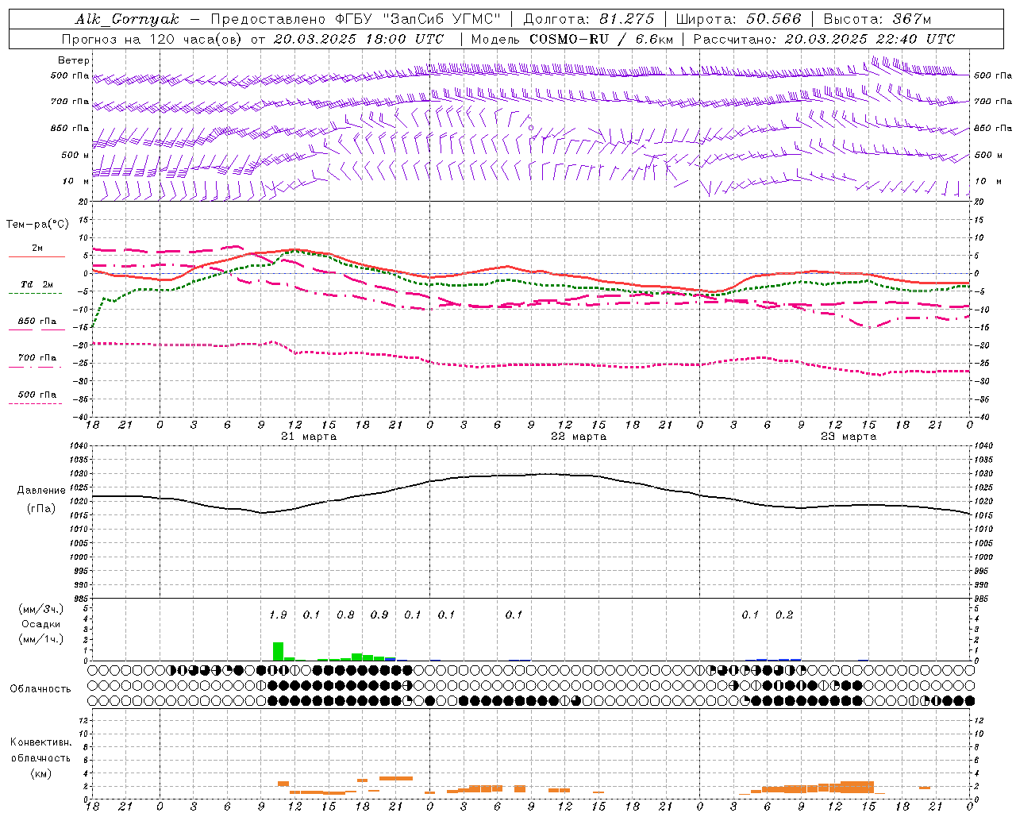Click the Конвективн. convective cloud label
The height and width of the screenshot is (813, 1016).
[40, 742]
